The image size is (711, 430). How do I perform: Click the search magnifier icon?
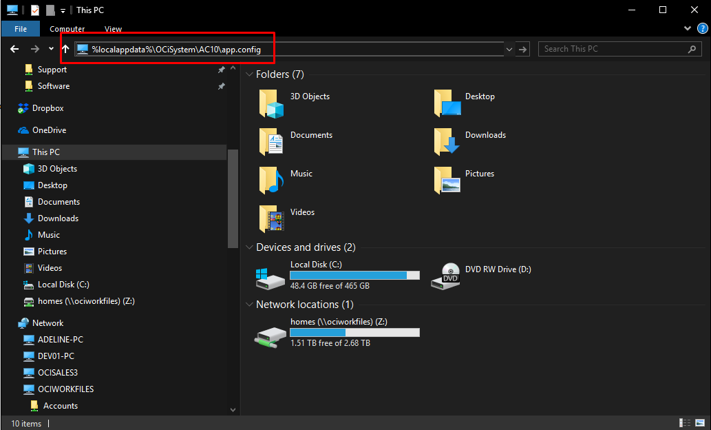pyautogui.click(x=692, y=49)
